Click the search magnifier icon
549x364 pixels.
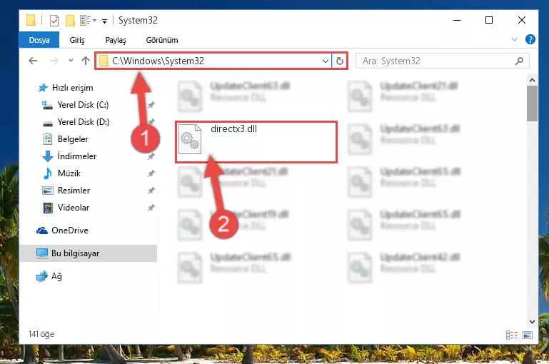coord(519,61)
